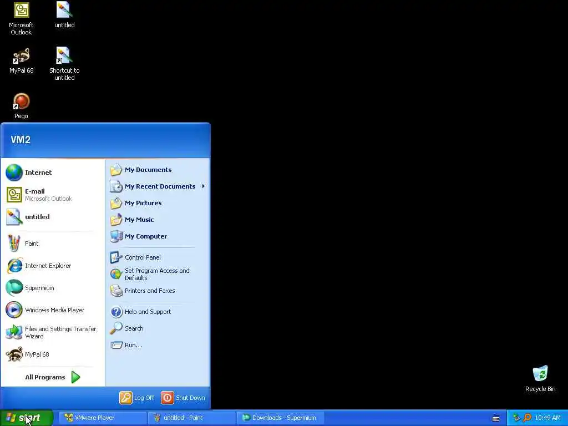This screenshot has width=568, height=426.
Task: Open Printers and Faxes
Action: click(158, 291)
